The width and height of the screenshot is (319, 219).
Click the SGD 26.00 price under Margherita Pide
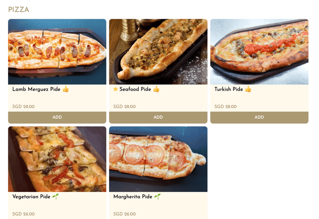(124, 214)
